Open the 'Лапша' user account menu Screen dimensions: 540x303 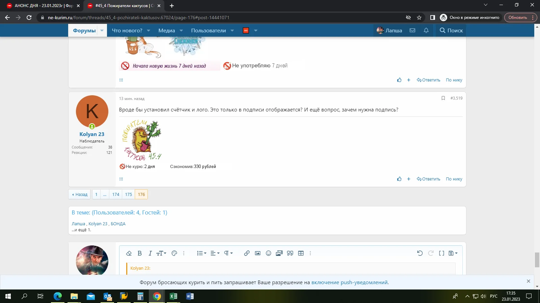point(389,30)
